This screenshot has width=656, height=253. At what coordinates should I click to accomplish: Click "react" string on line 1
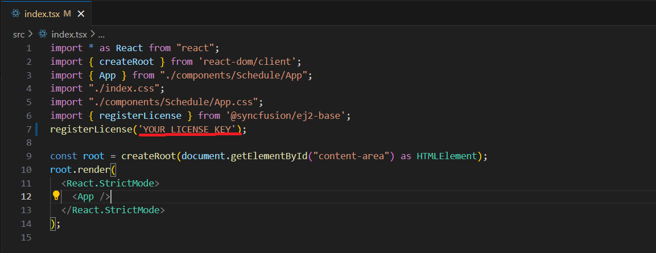tap(196, 48)
